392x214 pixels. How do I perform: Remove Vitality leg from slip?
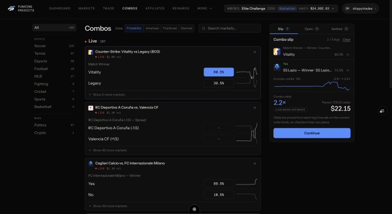pos(348,54)
